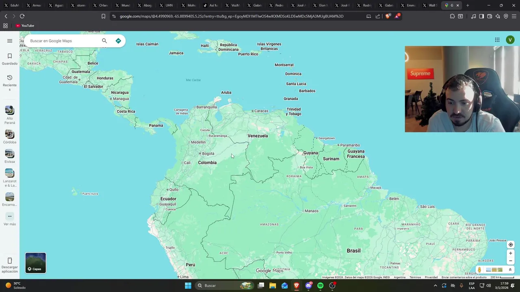Open the bookmarks bar apps grid
This screenshot has height=292, width=520.
pos(5,26)
